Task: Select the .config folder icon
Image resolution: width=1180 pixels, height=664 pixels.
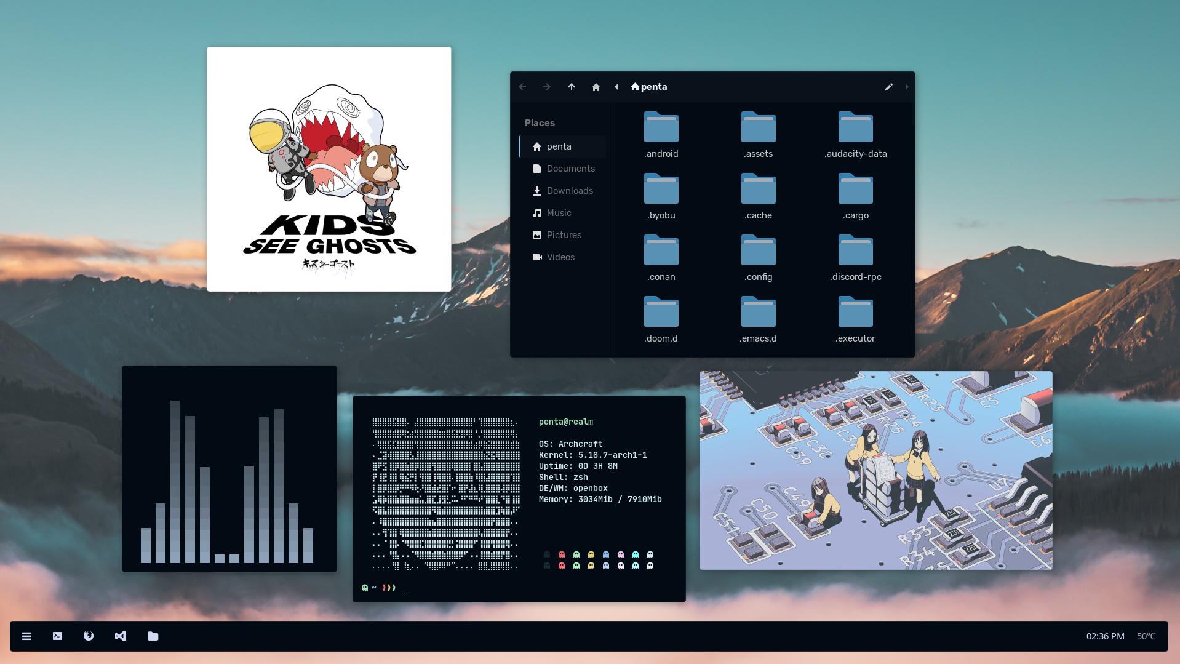Action: tap(759, 250)
